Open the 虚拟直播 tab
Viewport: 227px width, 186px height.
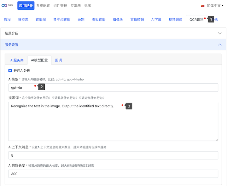pyautogui.click(x=99, y=20)
